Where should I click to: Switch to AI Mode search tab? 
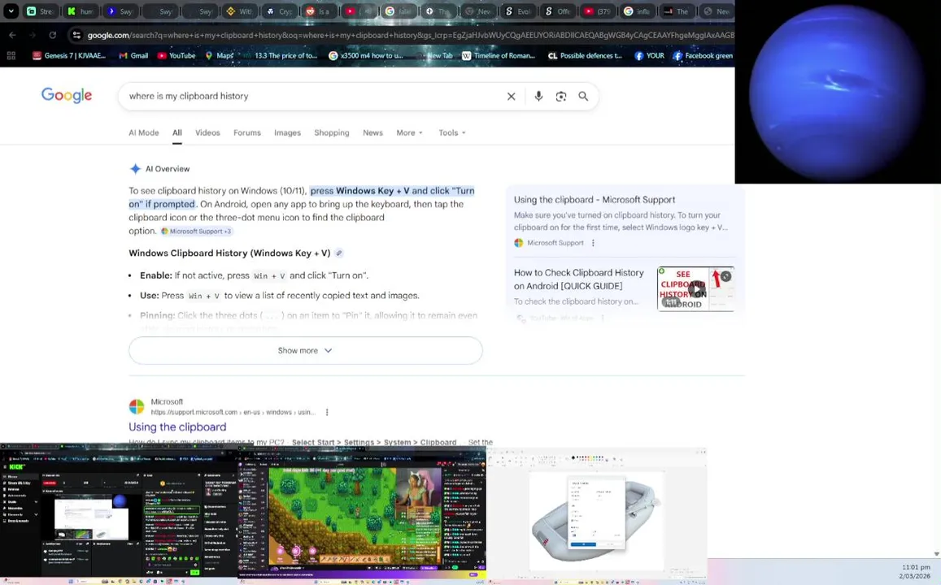pyautogui.click(x=144, y=133)
